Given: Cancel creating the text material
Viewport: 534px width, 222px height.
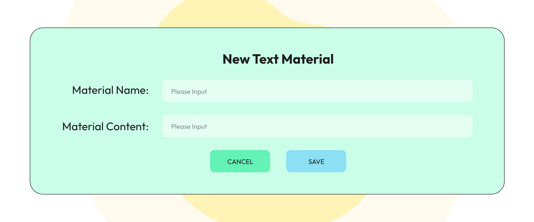Looking at the screenshot, I should pyautogui.click(x=240, y=161).
